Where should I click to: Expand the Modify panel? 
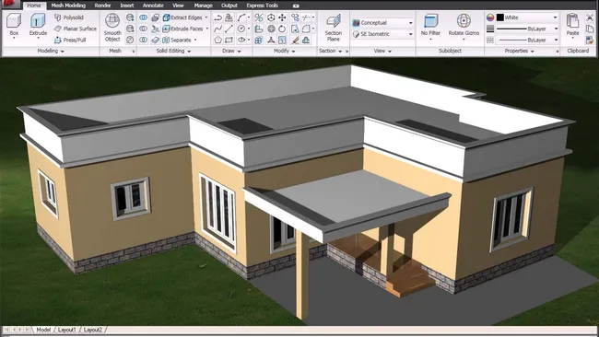coord(284,51)
